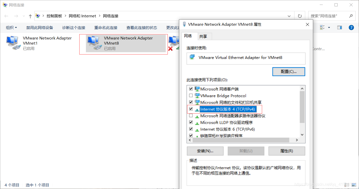The image size is (359, 189).
Task: Toggle Microsoft LLDP 协议驱动程序 checkbox
Action: [x=191, y=122]
